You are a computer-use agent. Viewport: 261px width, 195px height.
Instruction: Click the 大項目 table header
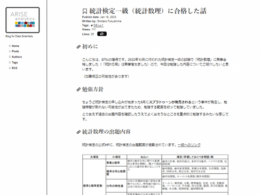[x=94, y=157]
